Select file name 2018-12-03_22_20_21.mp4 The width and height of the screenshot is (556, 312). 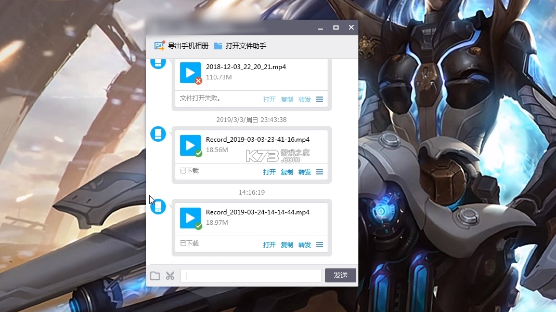tap(245, 66)
